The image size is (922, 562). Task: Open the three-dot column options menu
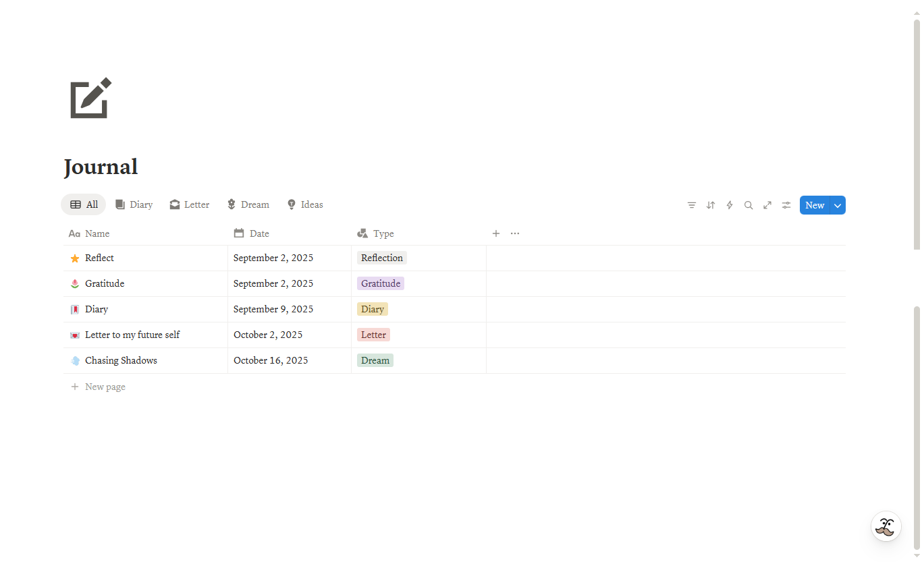click(x=515, y=233)
